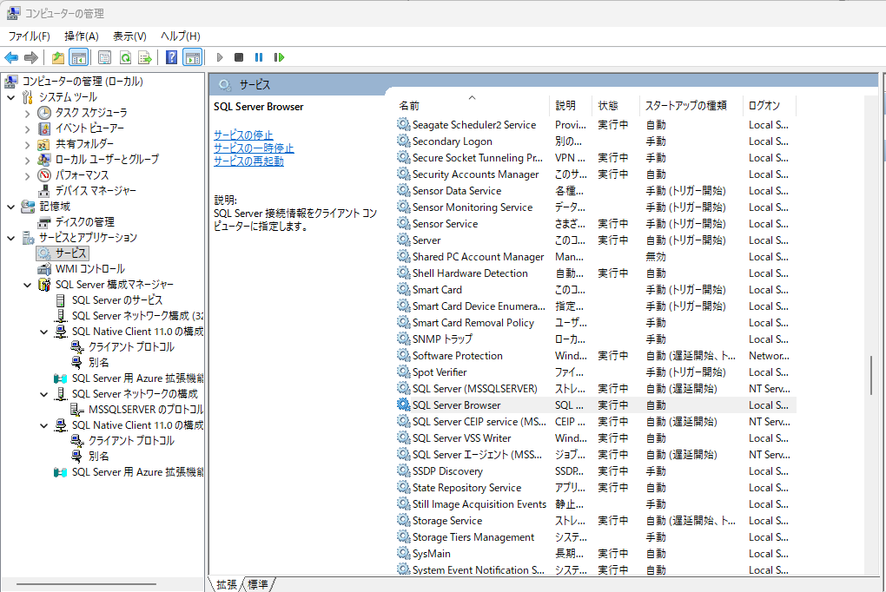Expand the タスク スケジューラ tree node
This screenshot has width=886, height=592.
coord(27,113)
